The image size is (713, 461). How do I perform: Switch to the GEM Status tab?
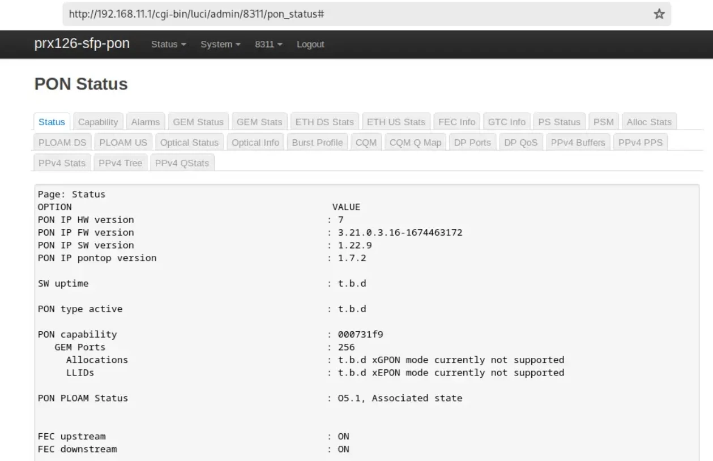198,122
